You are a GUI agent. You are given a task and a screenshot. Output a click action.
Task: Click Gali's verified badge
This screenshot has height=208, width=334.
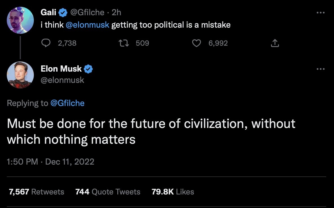[x=63, y=12]
